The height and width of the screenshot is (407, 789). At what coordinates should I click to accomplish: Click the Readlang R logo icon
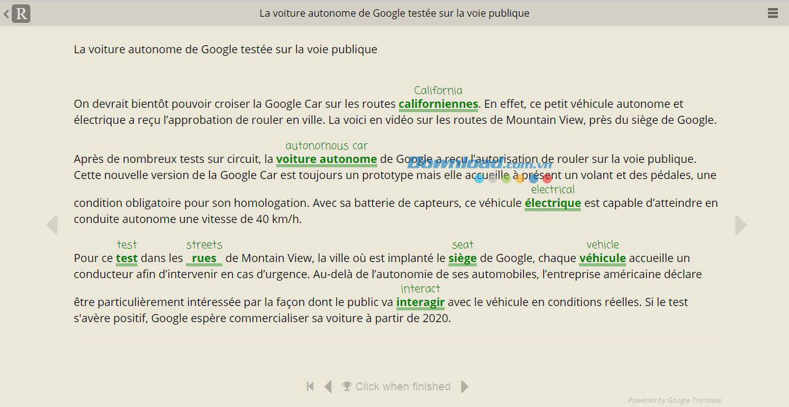coord(21,14)
